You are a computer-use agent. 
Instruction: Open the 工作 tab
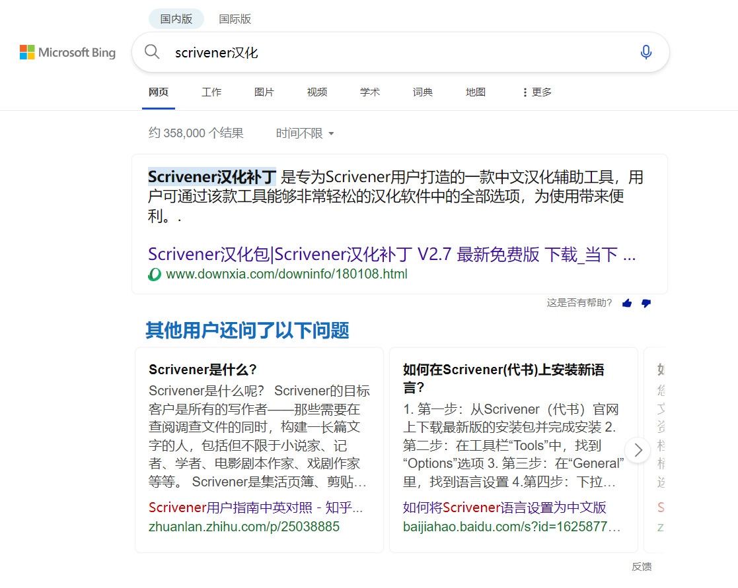pos(211,92)
